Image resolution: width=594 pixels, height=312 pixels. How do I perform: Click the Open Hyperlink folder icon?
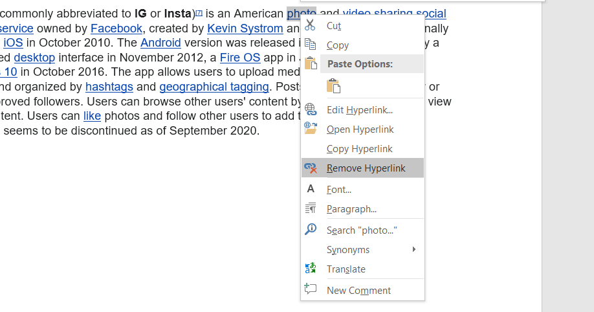pos(311,129)
